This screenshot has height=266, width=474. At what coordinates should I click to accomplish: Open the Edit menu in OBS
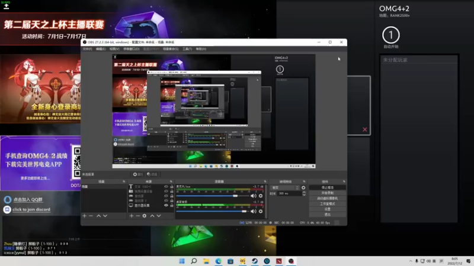pos(101,49)
